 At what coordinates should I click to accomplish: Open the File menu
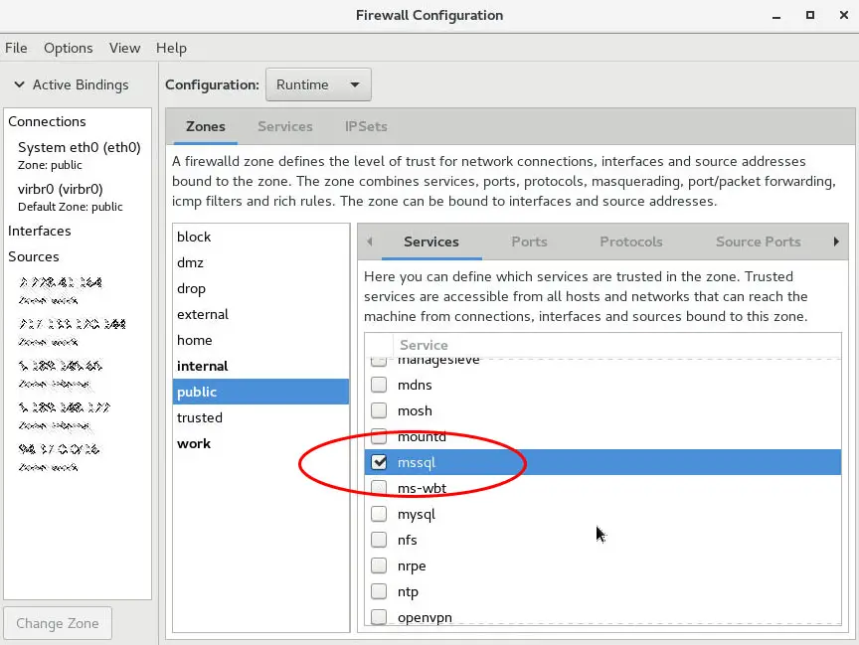point(16,48)
